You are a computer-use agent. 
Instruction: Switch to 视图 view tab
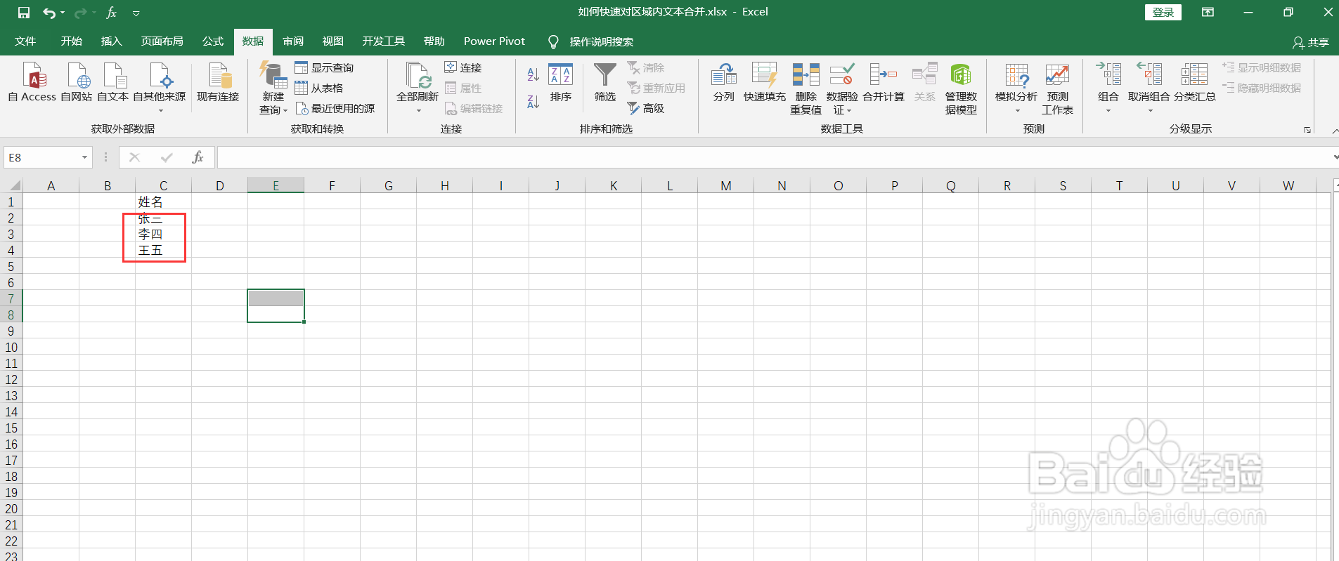[333, 41]
